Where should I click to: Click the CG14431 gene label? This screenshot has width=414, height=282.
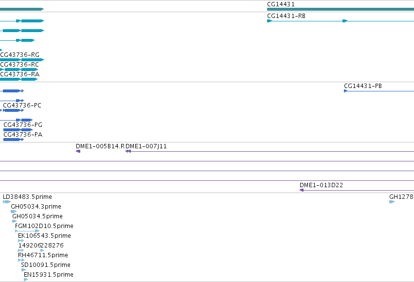click(281, 4)
